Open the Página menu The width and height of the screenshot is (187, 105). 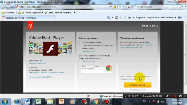click(140, 17)
